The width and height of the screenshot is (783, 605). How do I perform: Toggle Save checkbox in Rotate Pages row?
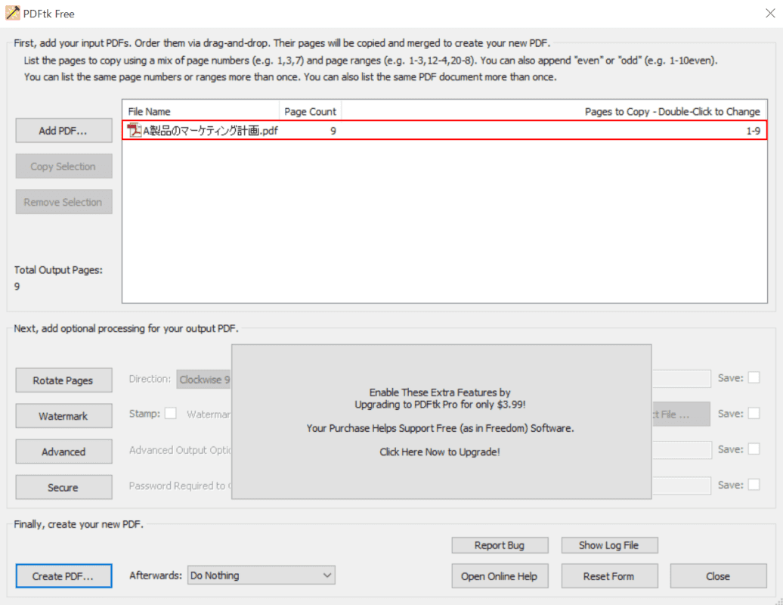(x=754, y=377)
